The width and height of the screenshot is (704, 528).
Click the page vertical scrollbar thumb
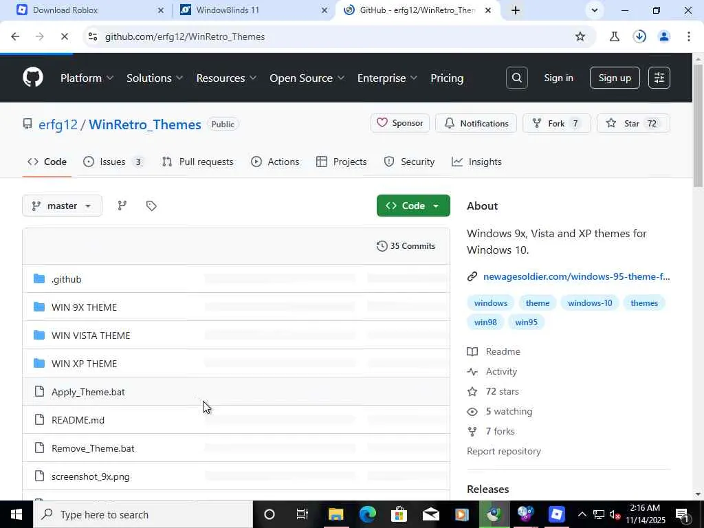[698, 126]
